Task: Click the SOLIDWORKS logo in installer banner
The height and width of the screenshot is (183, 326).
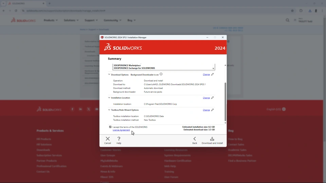Action: [123, 47]
